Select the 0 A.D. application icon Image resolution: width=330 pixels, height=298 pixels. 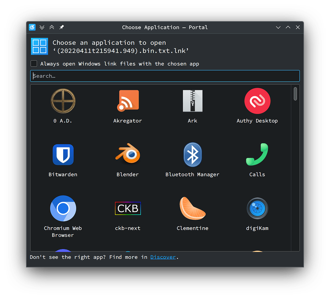tap(63, 101)
